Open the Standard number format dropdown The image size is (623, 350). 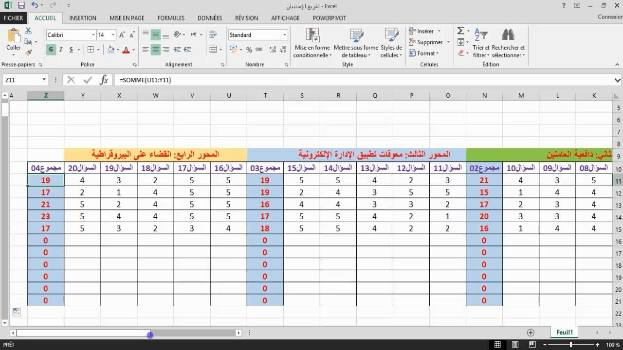tap(285, 35)
